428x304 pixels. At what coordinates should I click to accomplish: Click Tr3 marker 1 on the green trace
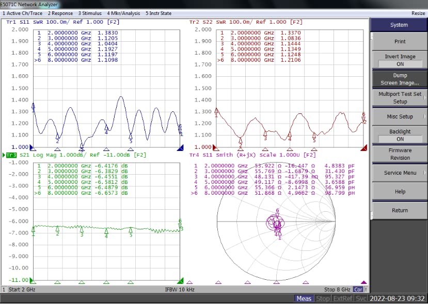pyautogui.click(x=34, y=231)
